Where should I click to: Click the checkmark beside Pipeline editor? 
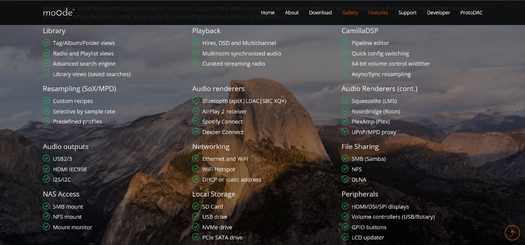pyautogui.click(x=345, y=42)
